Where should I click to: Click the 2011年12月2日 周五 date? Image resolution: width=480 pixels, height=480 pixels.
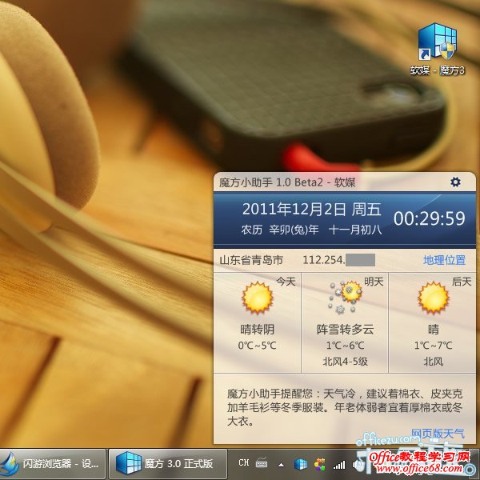(312, 210)
